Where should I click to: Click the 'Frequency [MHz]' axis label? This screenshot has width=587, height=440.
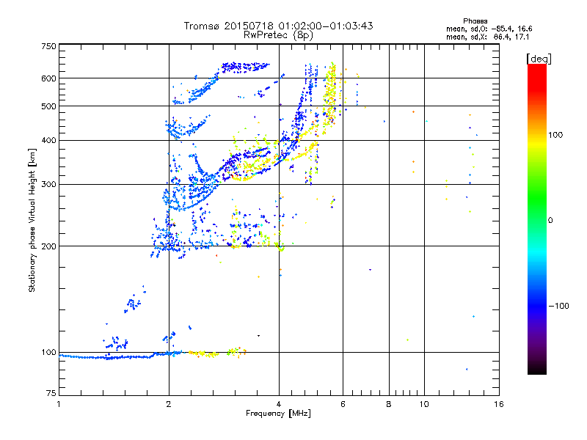(278, 414)
